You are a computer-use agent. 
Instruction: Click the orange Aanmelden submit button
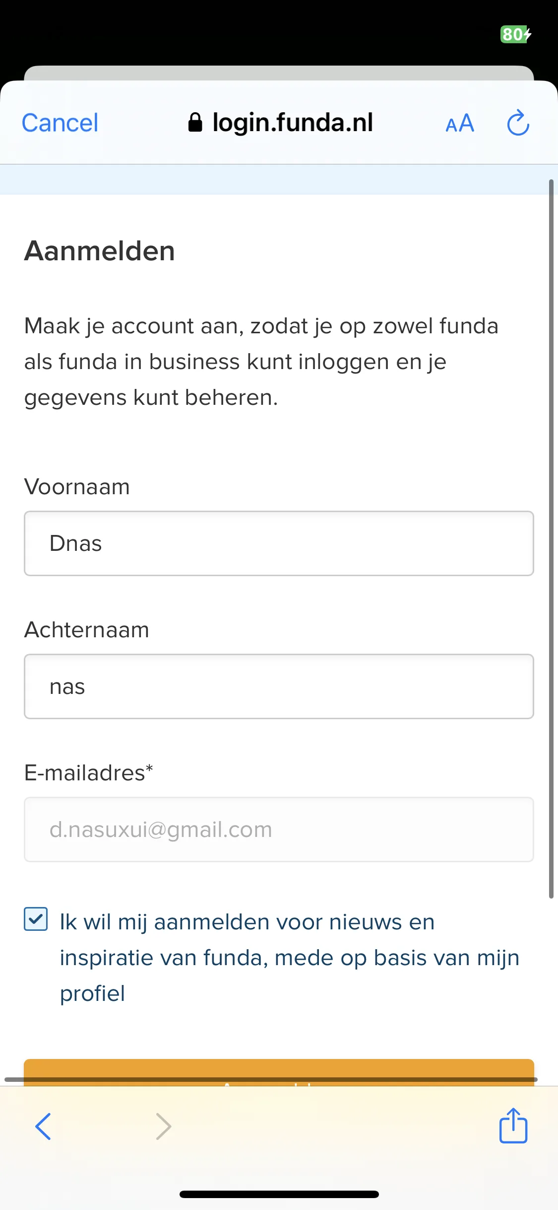tap(279, 1072)
